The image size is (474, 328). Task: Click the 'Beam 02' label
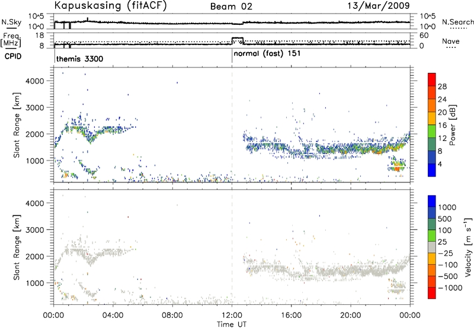pos(231,7)
